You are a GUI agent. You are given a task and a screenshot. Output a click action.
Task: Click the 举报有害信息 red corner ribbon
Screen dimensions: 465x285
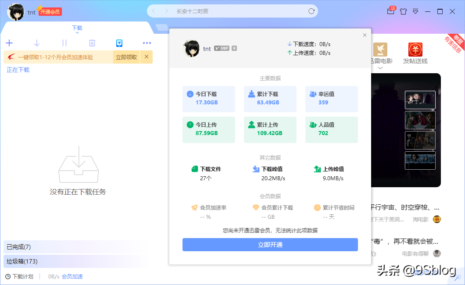tap(454, 43)
